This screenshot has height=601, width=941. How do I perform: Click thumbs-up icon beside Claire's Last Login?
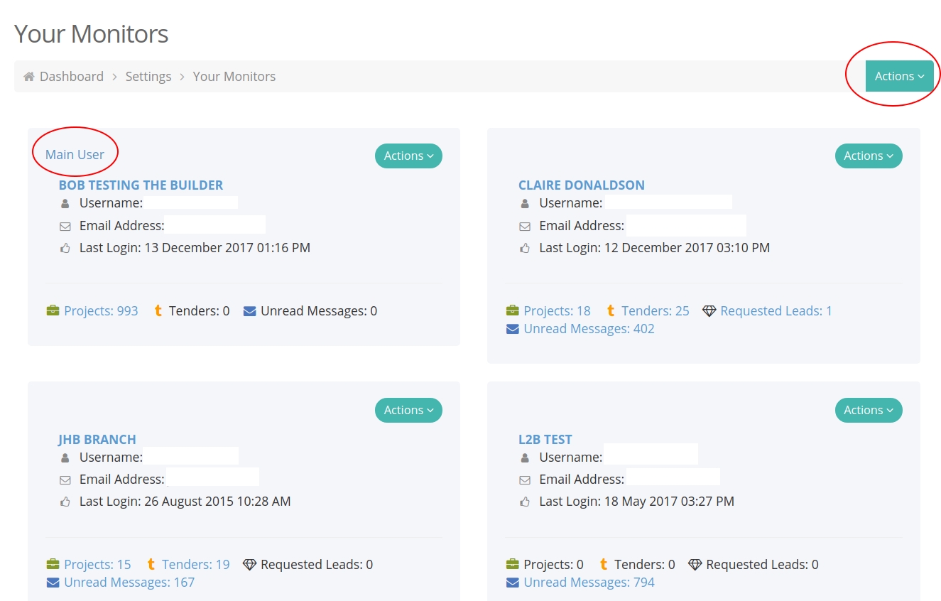coord(525,249)
